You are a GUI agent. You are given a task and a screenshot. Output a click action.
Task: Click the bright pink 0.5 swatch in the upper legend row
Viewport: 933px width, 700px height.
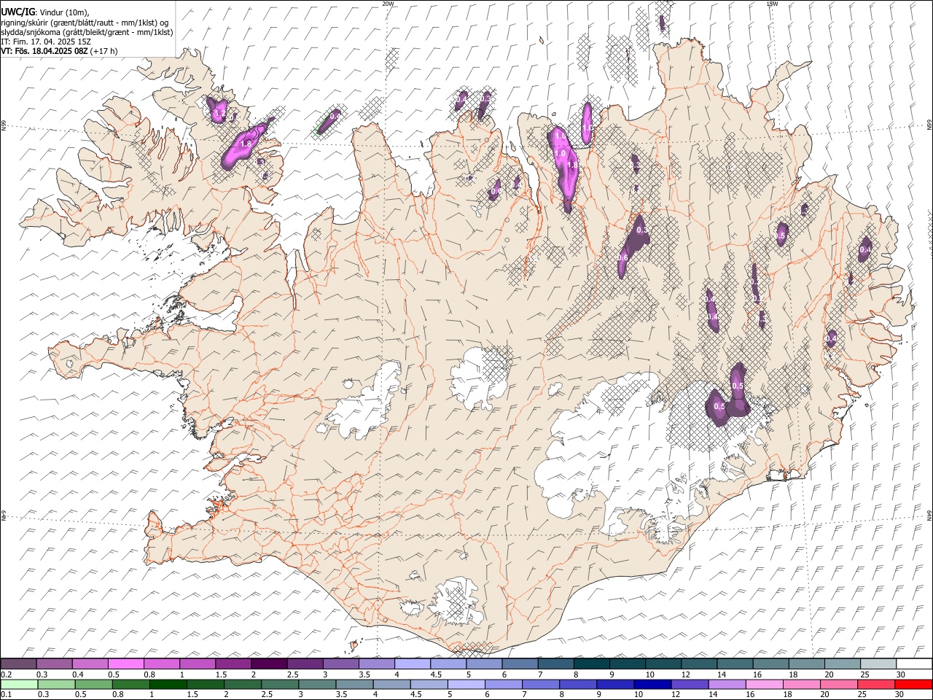(x=125, y=664)
